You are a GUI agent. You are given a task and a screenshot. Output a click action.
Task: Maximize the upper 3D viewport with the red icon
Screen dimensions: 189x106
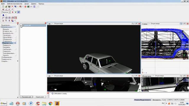139,24
